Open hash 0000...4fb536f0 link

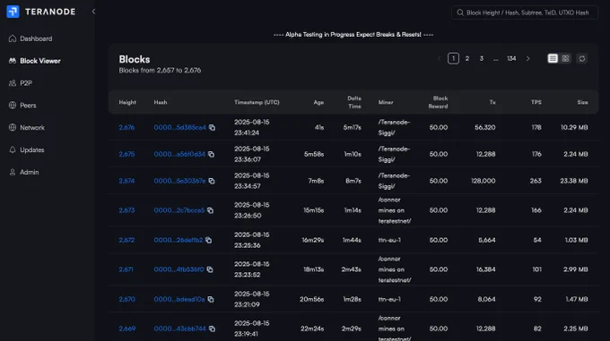point(179,269)
